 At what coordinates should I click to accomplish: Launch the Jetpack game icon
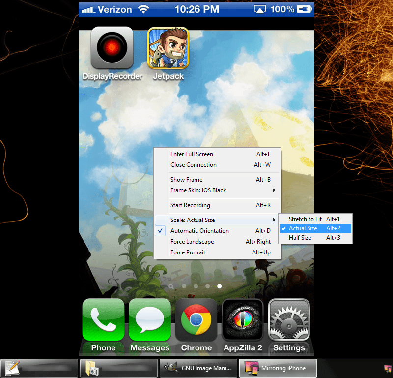tap(168, 48)
